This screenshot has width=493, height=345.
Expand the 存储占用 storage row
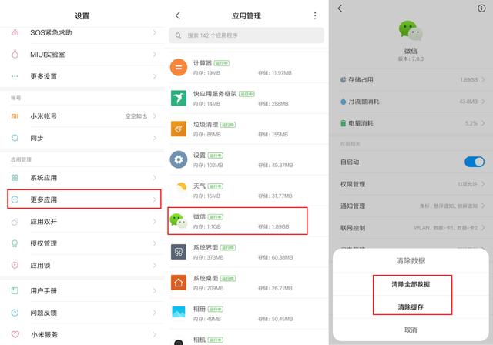[411, 79]
